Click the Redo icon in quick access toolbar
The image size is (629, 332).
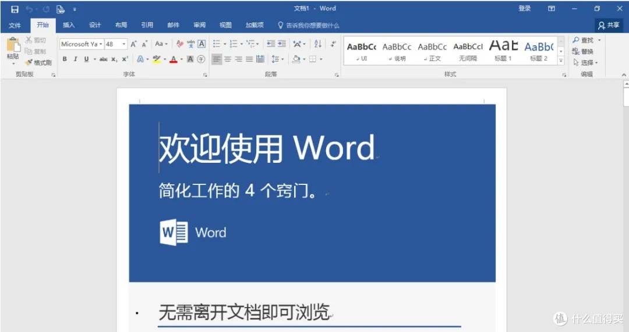[46, 9]
